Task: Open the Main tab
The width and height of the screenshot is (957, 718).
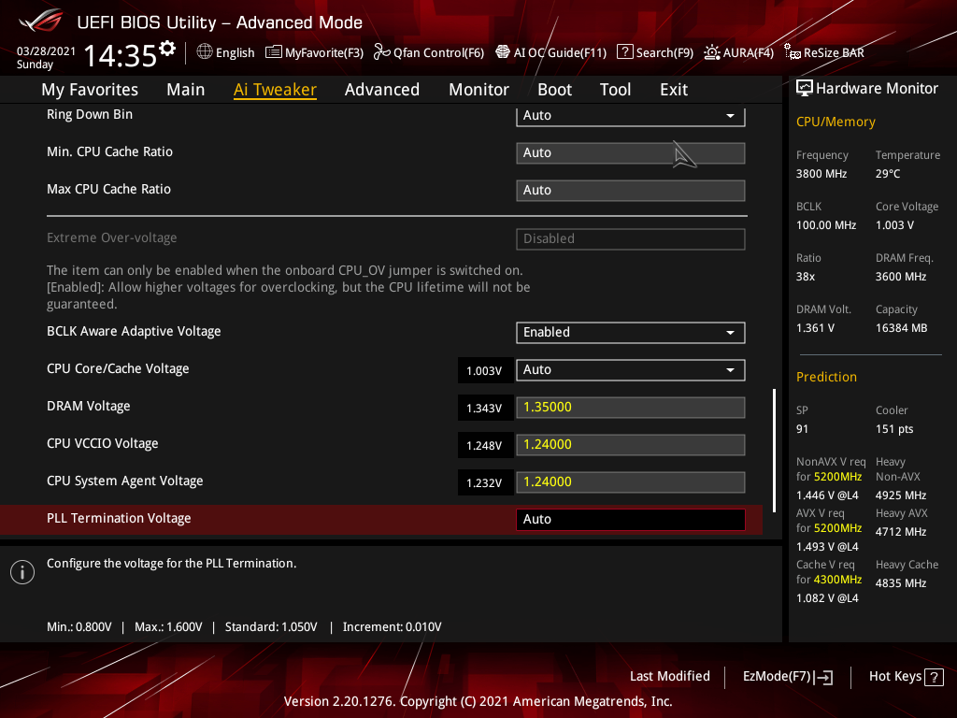Action: (186, 90)
